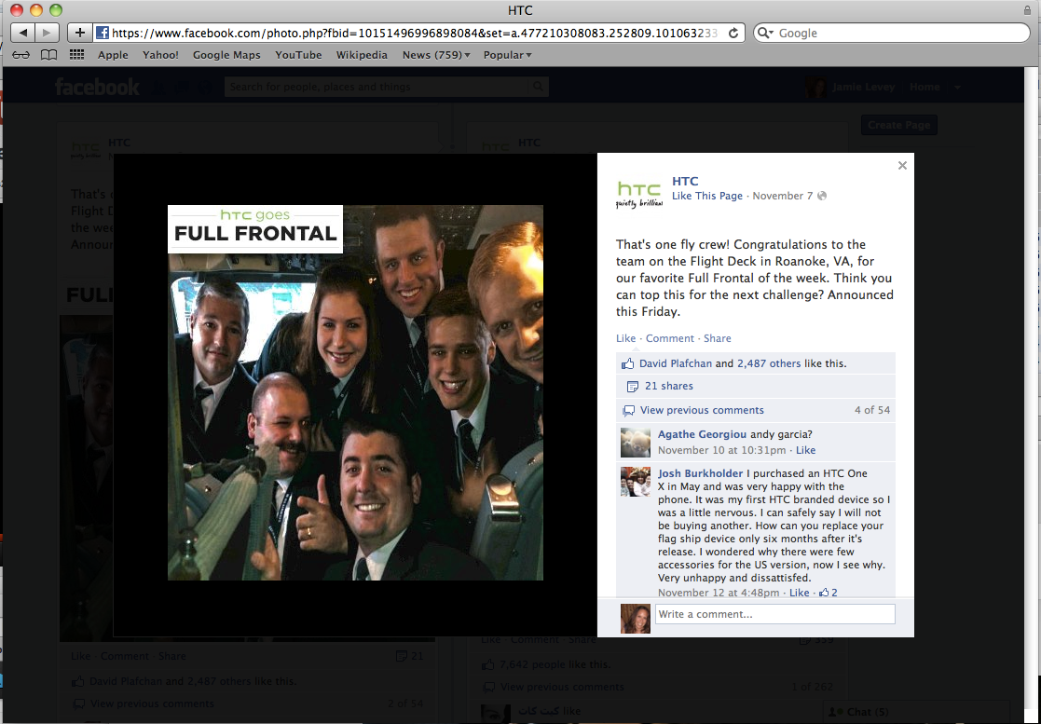Open the Wikipedia bookmark
Image resolution: width=1041 pixels, height=724 pixels.
pos(362,55)
